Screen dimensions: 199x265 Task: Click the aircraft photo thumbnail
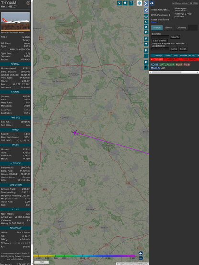15,22
